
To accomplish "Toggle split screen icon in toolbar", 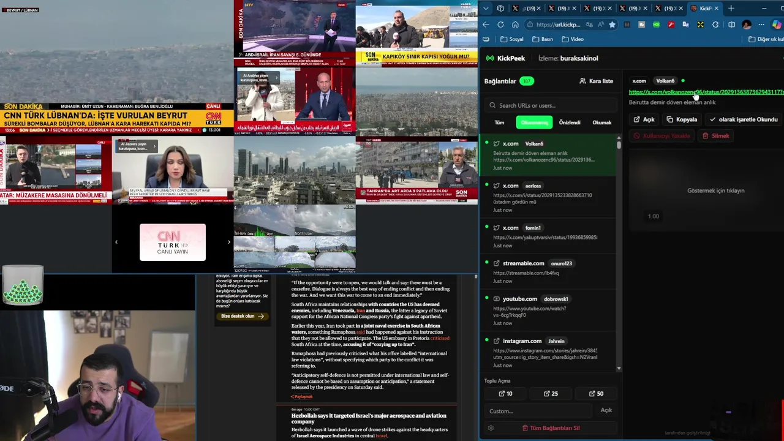I will click(x=731, y=24).
